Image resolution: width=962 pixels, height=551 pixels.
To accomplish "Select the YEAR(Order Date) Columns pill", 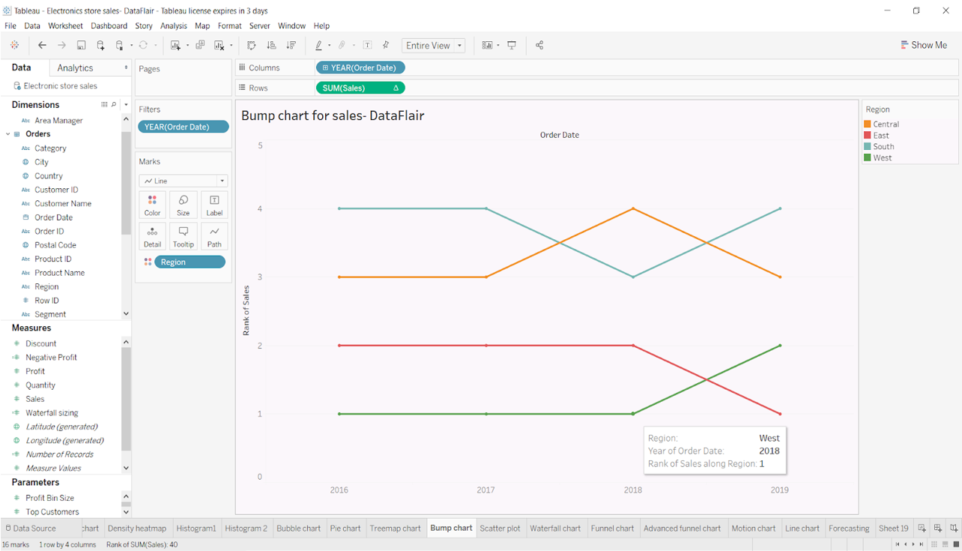I will (x=360, y=67).
